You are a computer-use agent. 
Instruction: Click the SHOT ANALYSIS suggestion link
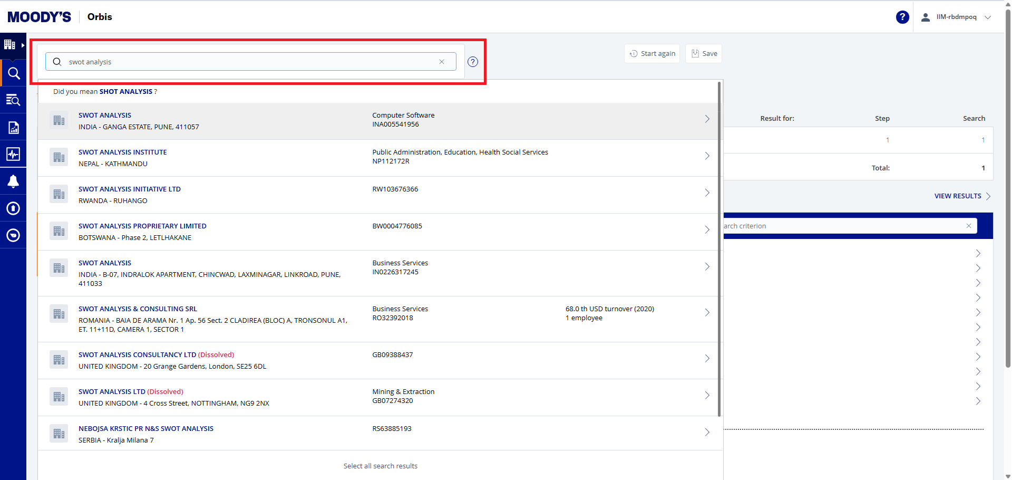pyautogui.click(x=125, y=92)
